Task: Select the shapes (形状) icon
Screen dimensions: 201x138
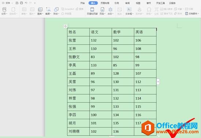Action: [x=56, y=11]
